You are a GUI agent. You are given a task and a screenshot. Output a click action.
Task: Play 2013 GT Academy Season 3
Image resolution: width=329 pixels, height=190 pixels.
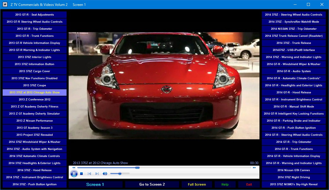point(35,128)
